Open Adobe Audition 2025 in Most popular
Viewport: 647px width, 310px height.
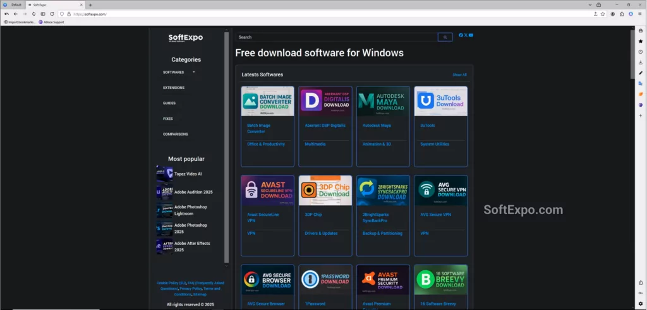(193, 192)
